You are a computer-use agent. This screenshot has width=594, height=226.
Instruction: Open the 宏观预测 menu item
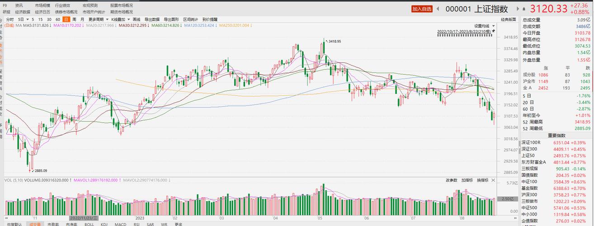pos(90,5)
